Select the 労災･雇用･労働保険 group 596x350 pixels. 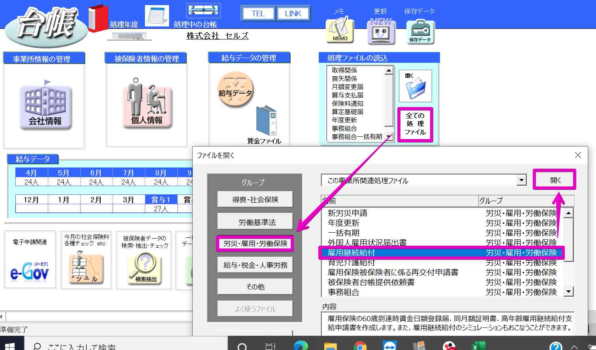point(255,243)
